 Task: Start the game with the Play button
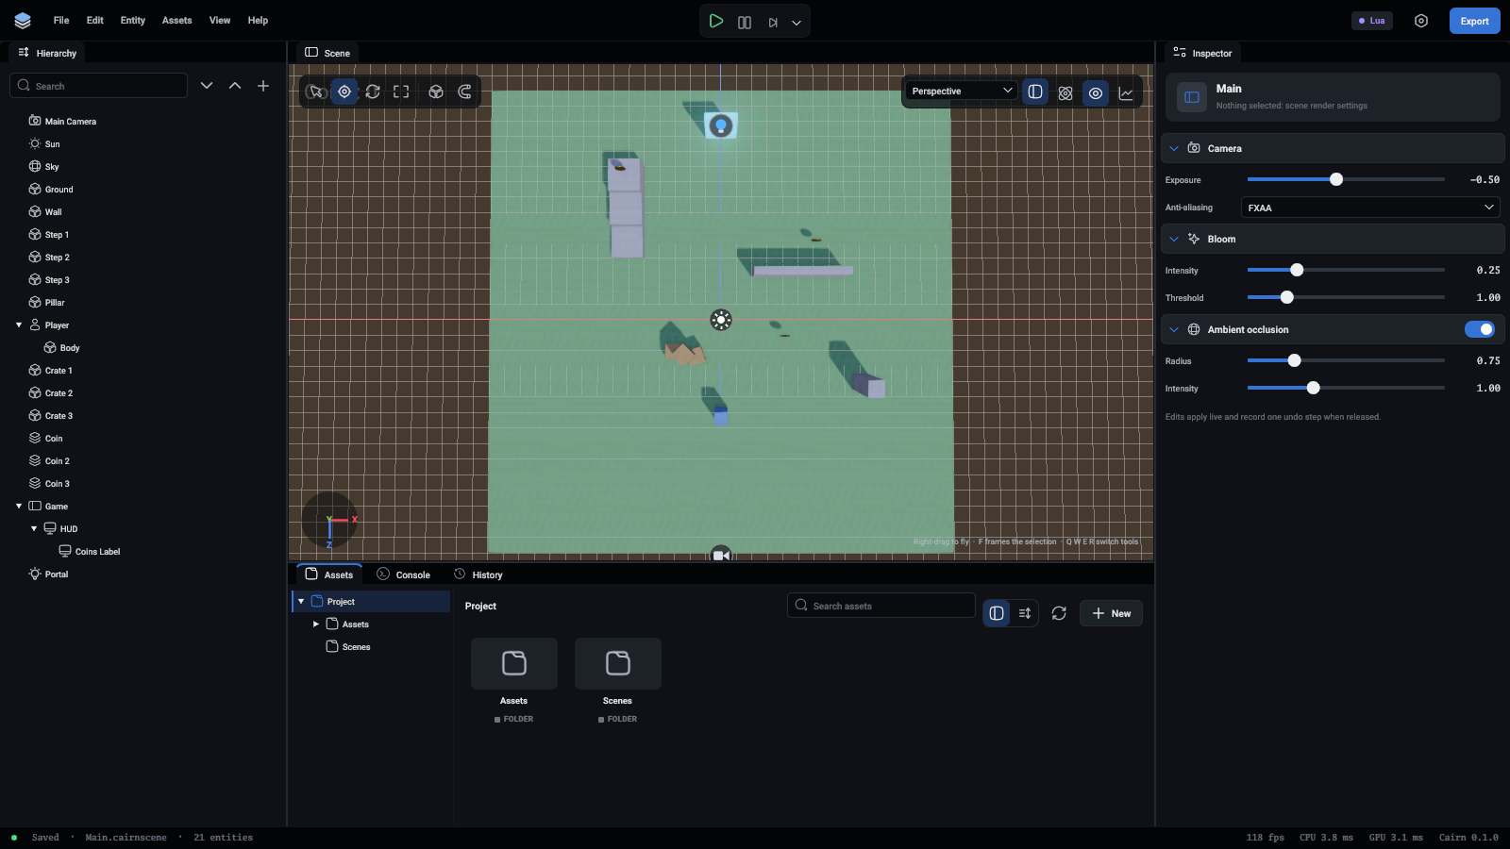tap(716, 21)
